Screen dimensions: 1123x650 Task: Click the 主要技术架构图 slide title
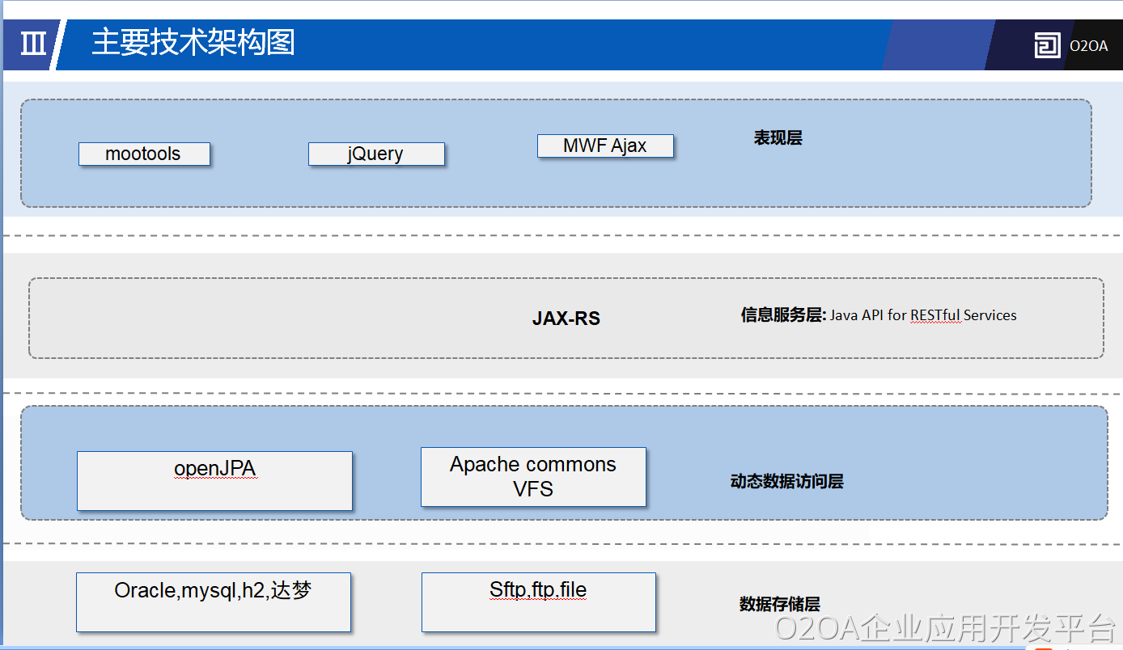click(193, 42)
